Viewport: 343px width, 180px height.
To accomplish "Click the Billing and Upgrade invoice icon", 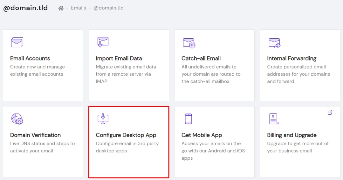I will pyautogui.click(x=273, y=119).
